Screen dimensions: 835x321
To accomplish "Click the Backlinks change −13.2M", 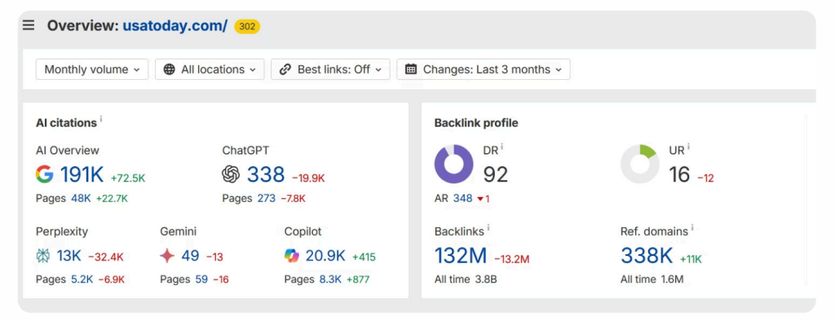I will [x=512, y=260].
